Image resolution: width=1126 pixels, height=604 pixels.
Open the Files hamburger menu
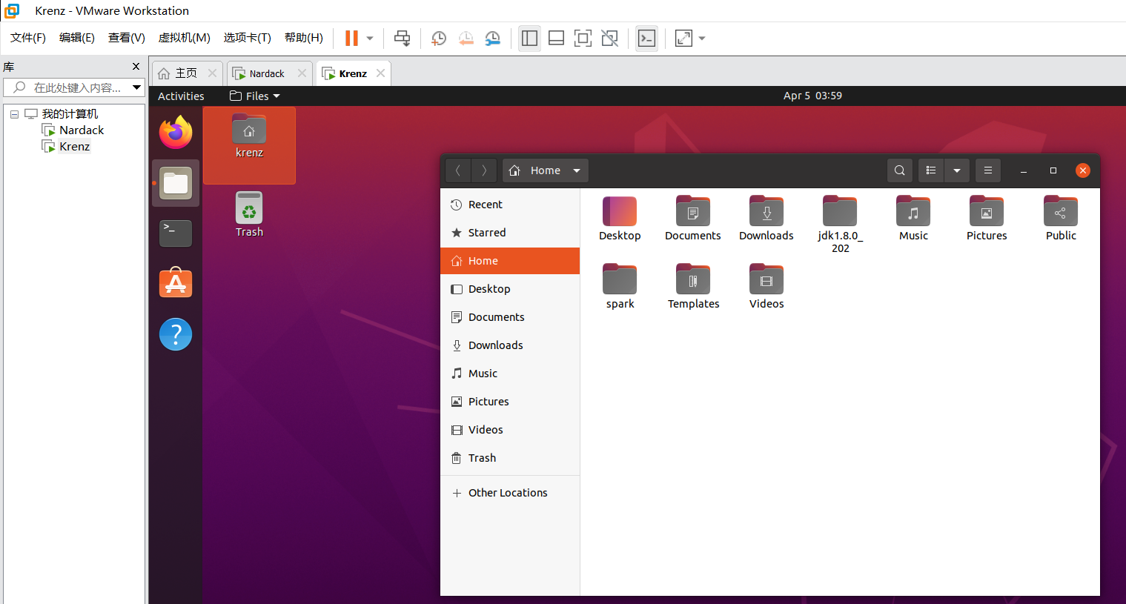pyautogui.click(x=988, y=170)
